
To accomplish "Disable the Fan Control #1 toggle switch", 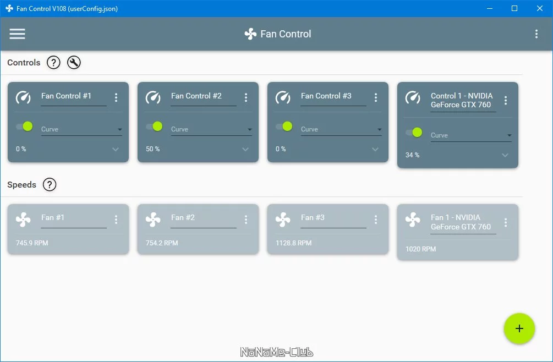I will click(25, 126).
